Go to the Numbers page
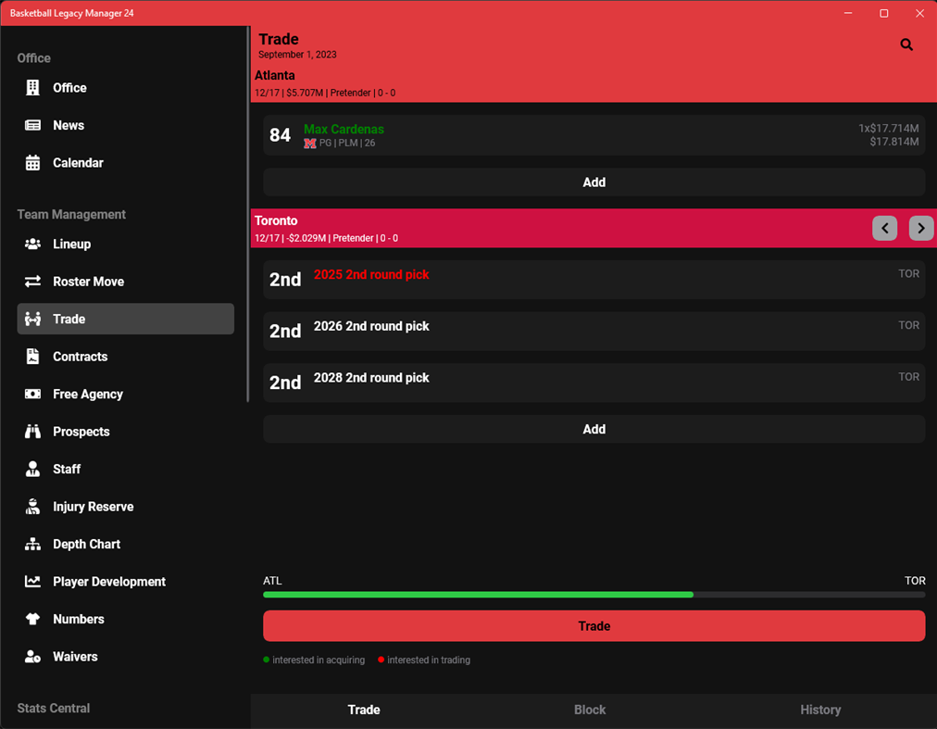The image size is (937, 729). [79, 619]
